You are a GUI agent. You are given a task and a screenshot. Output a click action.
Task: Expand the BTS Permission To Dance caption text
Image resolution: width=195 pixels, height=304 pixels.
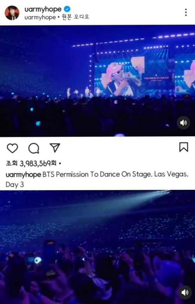click(x=115, y=174)
